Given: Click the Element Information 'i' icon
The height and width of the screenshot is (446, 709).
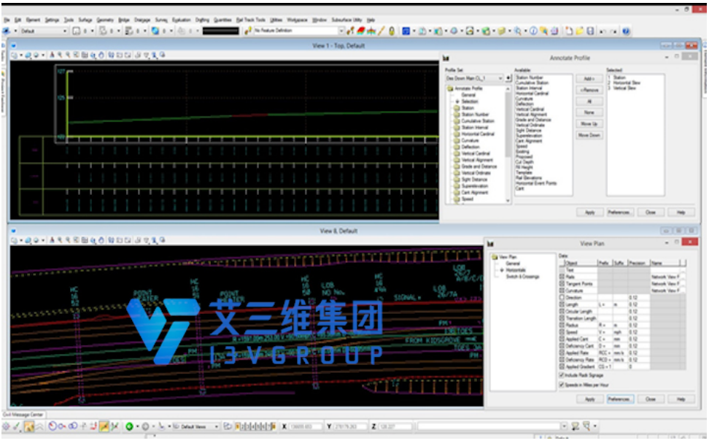Looking at the screenshot, I should 533,31.
